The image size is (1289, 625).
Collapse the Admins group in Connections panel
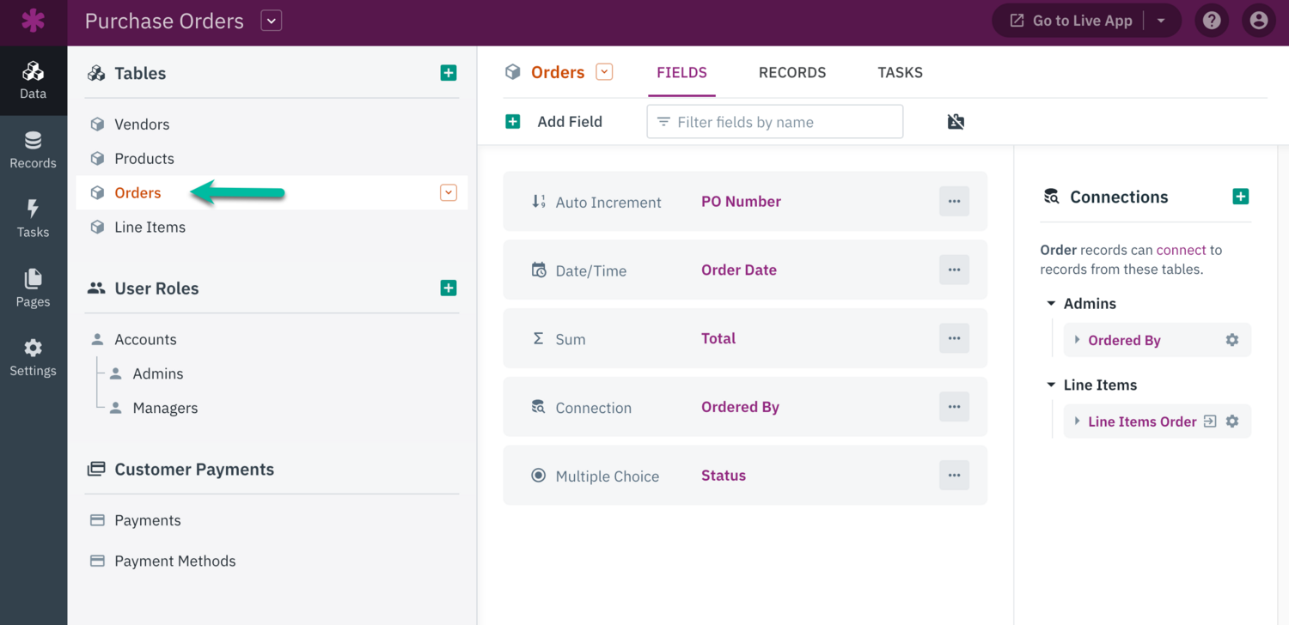[x=1052, y=303]
